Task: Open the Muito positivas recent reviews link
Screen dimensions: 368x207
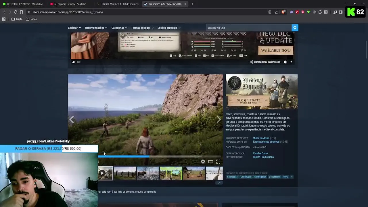Action: (x=261, y=138)
